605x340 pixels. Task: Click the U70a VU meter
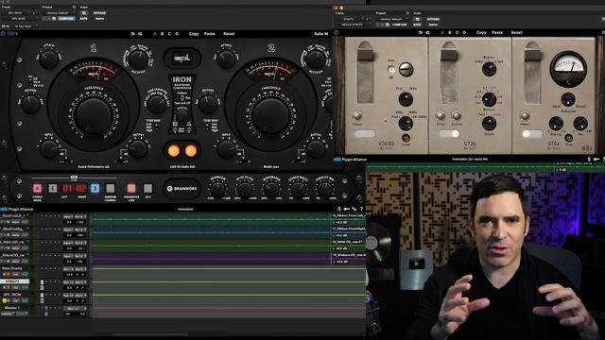567,68
